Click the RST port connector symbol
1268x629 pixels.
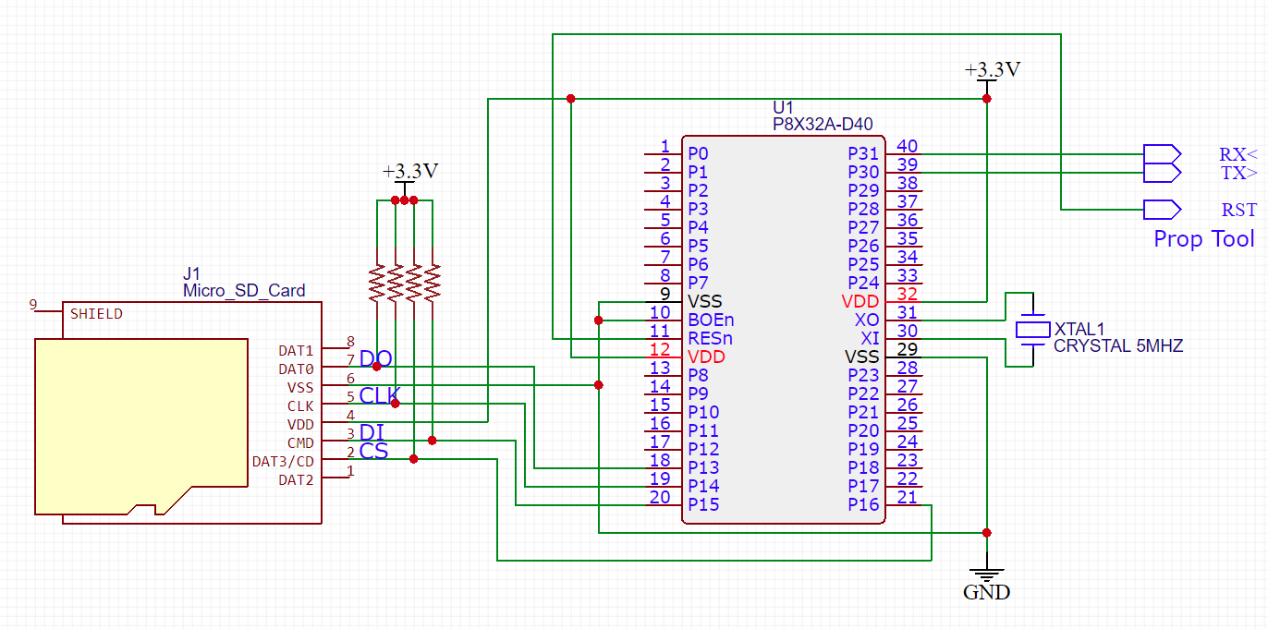coord(1162,210)
